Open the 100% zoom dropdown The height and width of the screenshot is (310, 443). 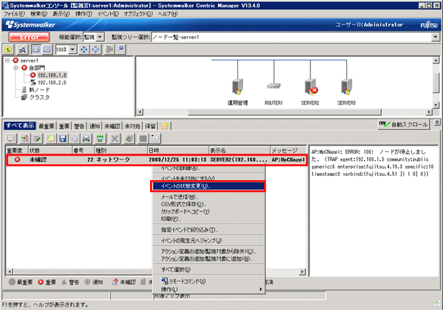(73, 50)
